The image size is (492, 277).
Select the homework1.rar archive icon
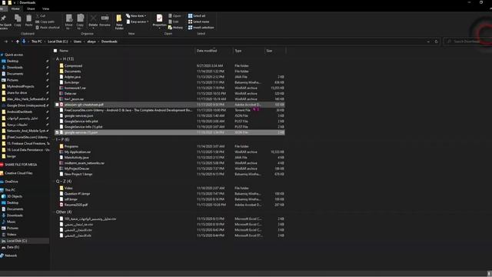(61, 88)
